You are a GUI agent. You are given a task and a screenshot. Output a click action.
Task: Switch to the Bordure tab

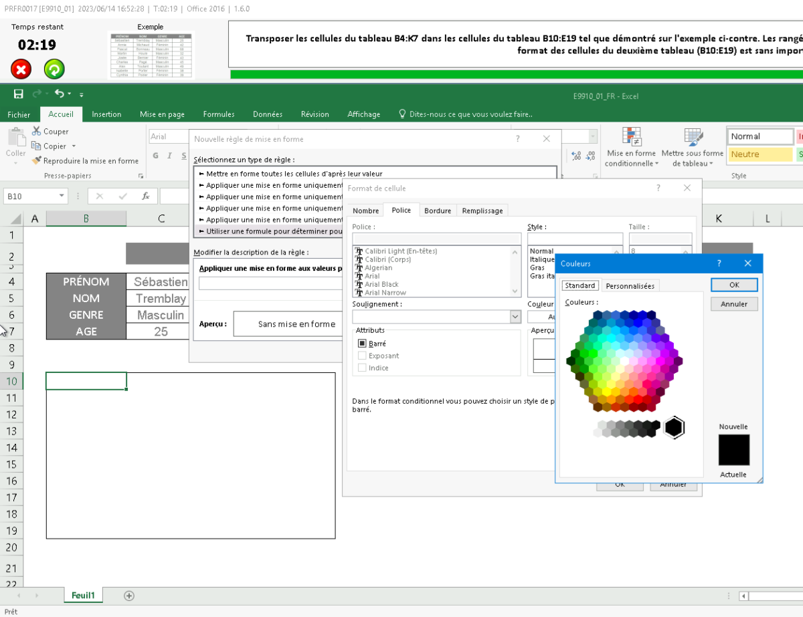click(438, 209)
